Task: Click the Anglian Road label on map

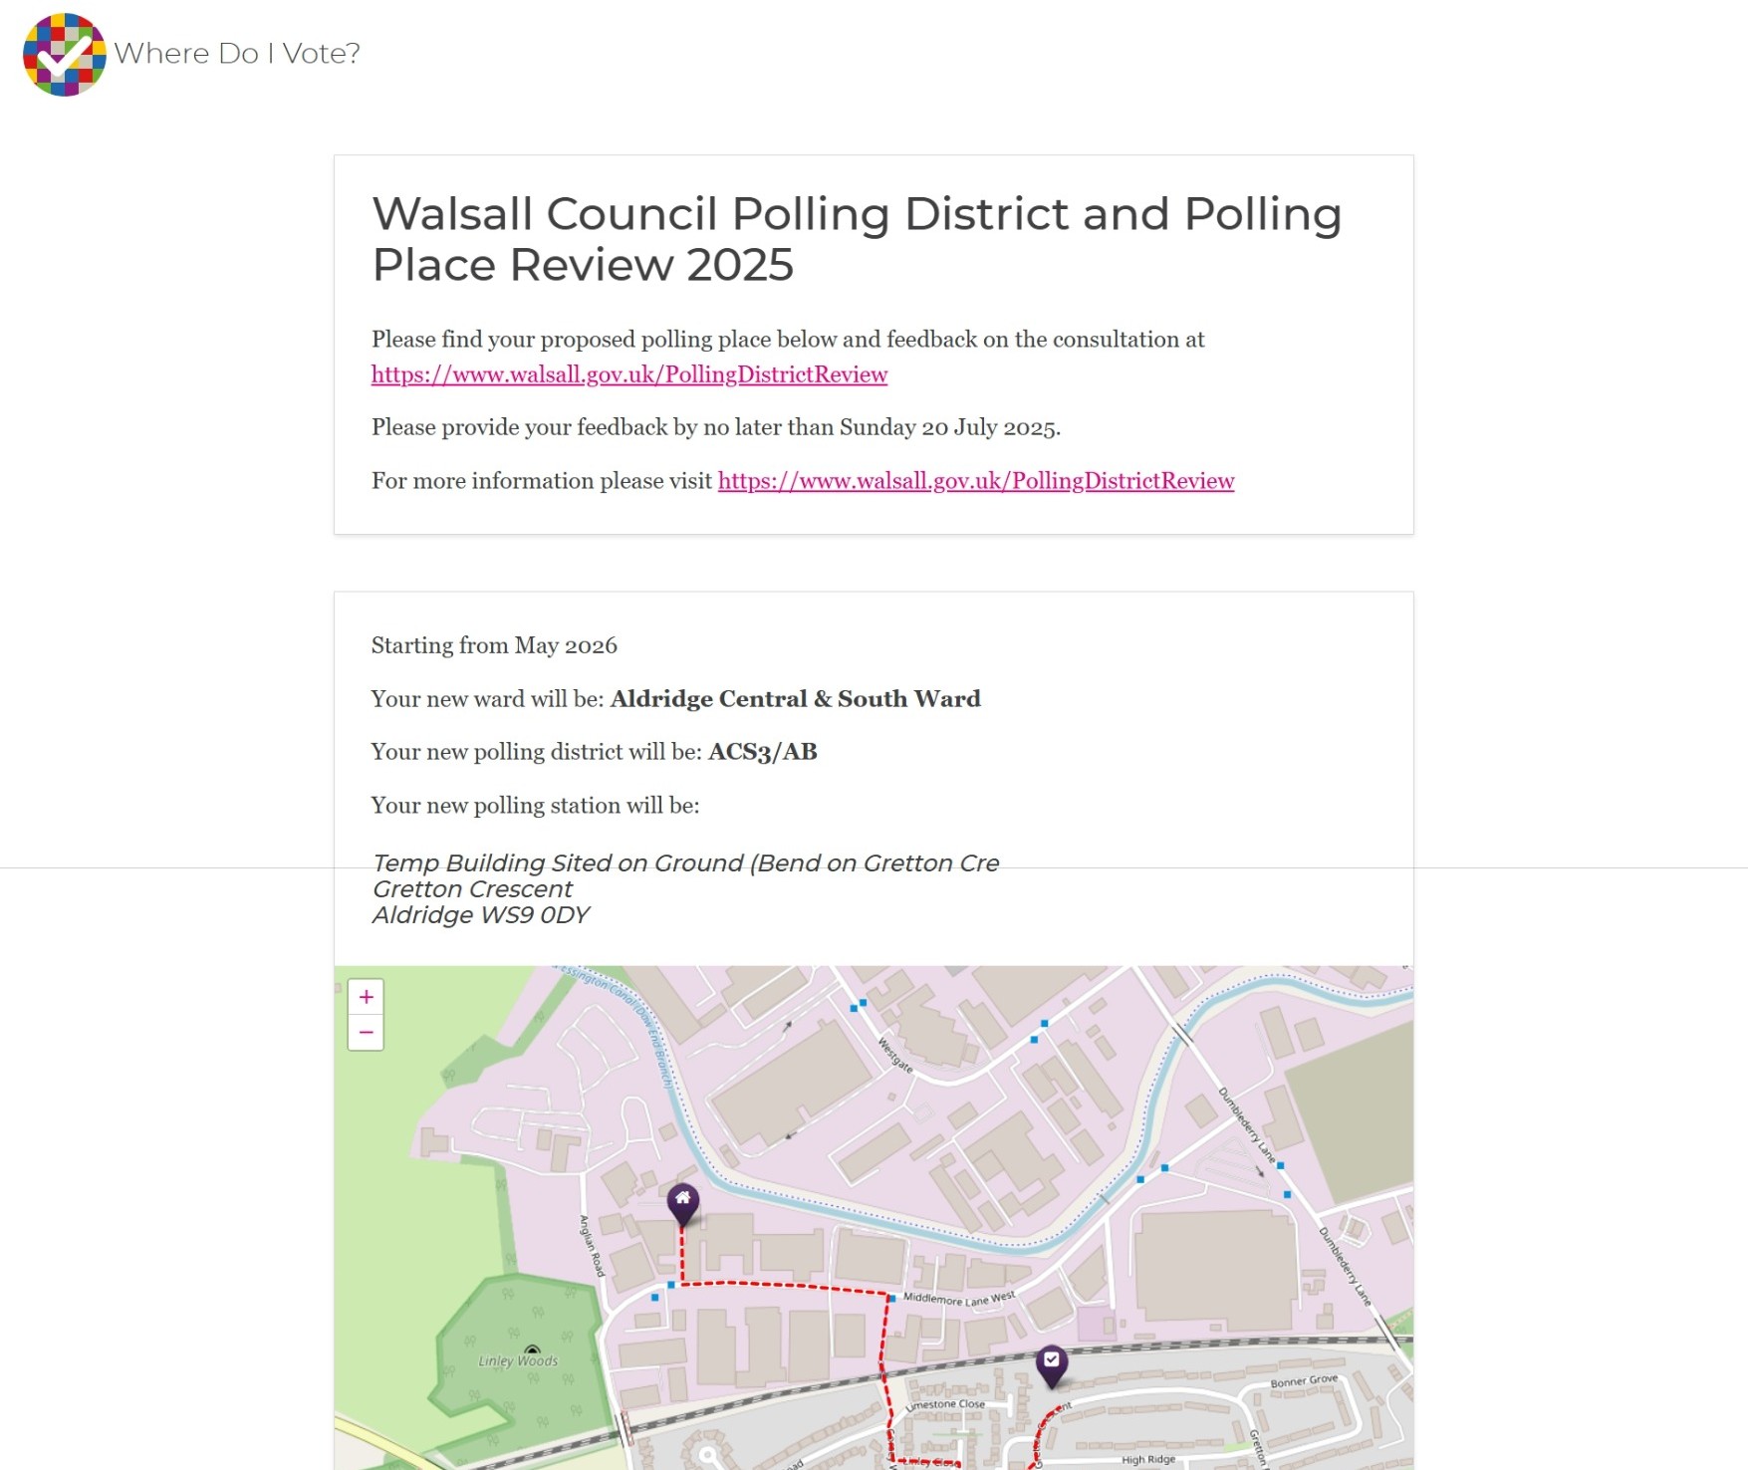Action: (592, 1246)
